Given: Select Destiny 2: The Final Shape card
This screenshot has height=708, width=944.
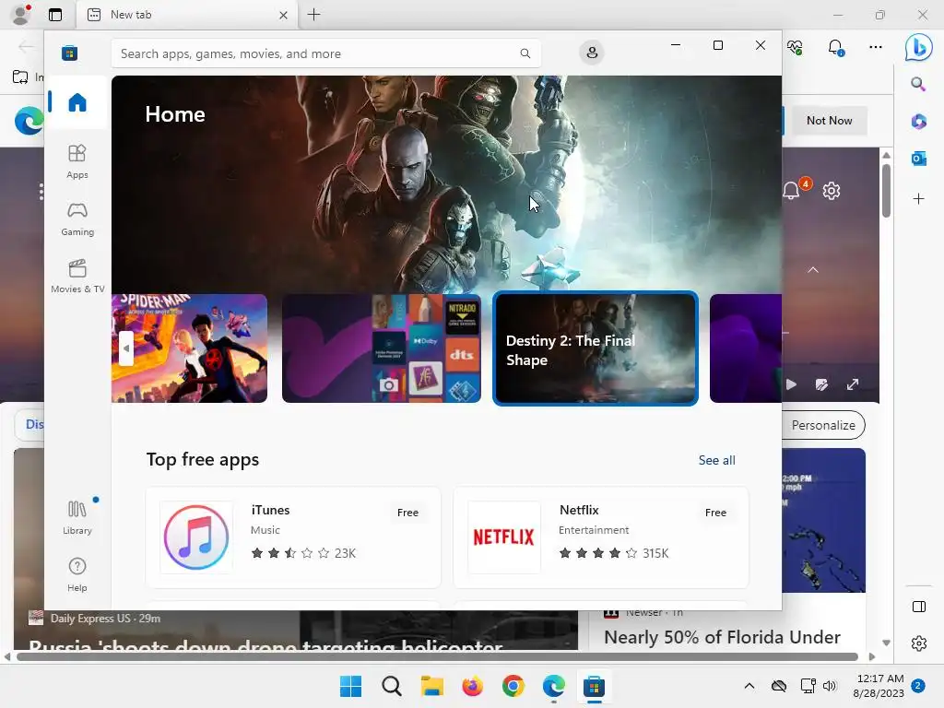Looking at the screenshot, I should click(x=596, y=348).
